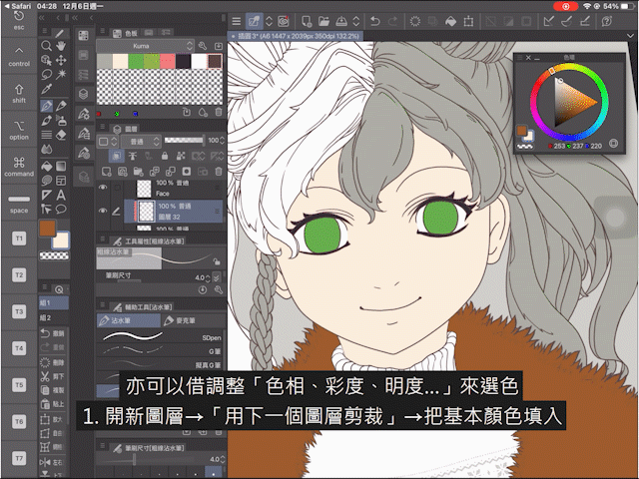Select the Lasso selection tool
Screen dimensions: 639x479
click(47, 75)
